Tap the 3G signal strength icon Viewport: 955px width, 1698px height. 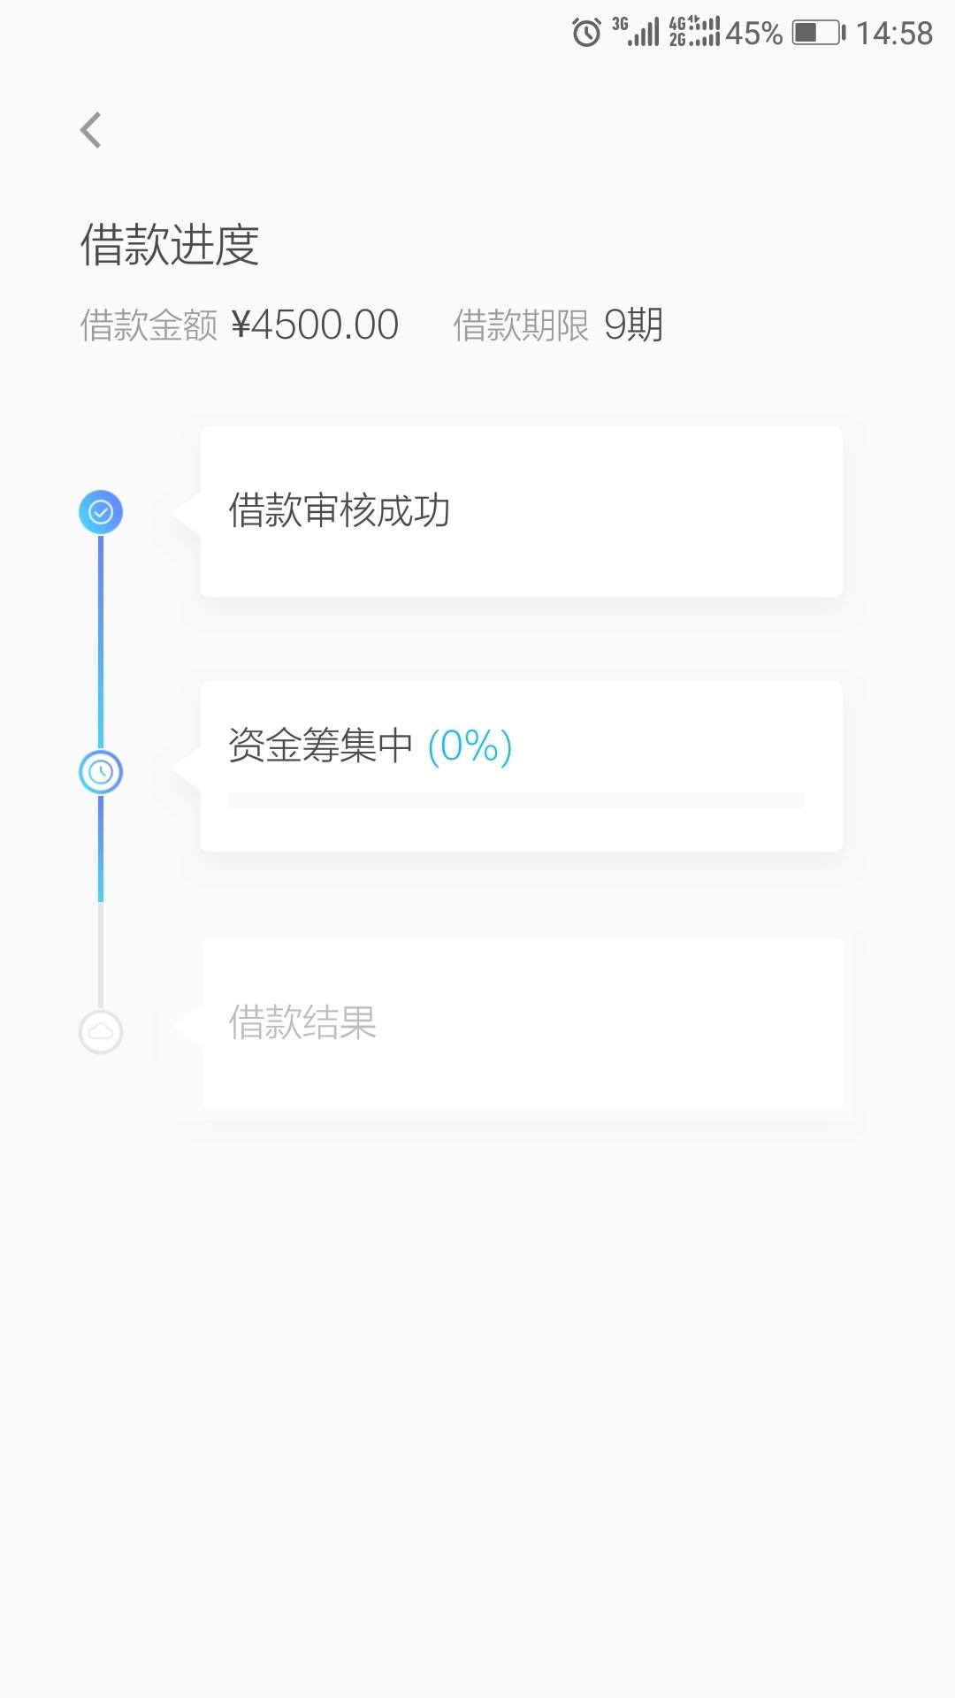pos(636,32)
